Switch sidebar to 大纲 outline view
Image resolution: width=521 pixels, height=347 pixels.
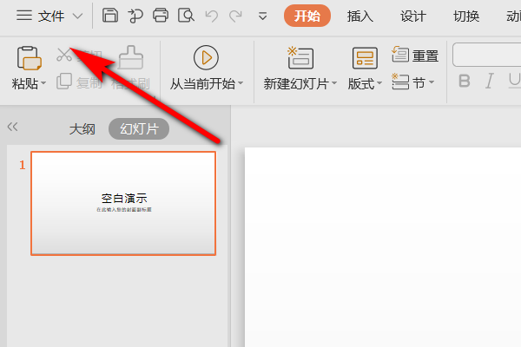[x=82, y=129]
